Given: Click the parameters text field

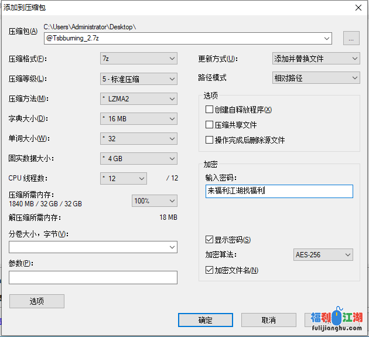Looking at the screenshot, I should (x=93, y=277).
